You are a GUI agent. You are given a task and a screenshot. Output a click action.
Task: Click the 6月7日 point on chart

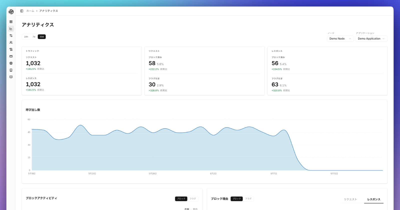pyautogui.click(x=274, y=136)
